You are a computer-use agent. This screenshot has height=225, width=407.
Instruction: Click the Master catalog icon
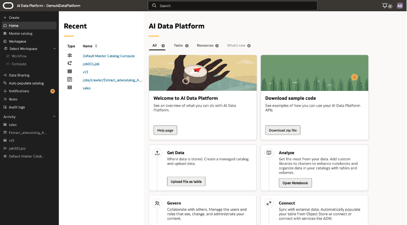(x=5, y=33)
